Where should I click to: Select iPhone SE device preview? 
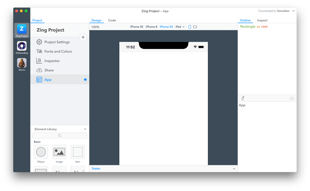[x=137, y=27]
